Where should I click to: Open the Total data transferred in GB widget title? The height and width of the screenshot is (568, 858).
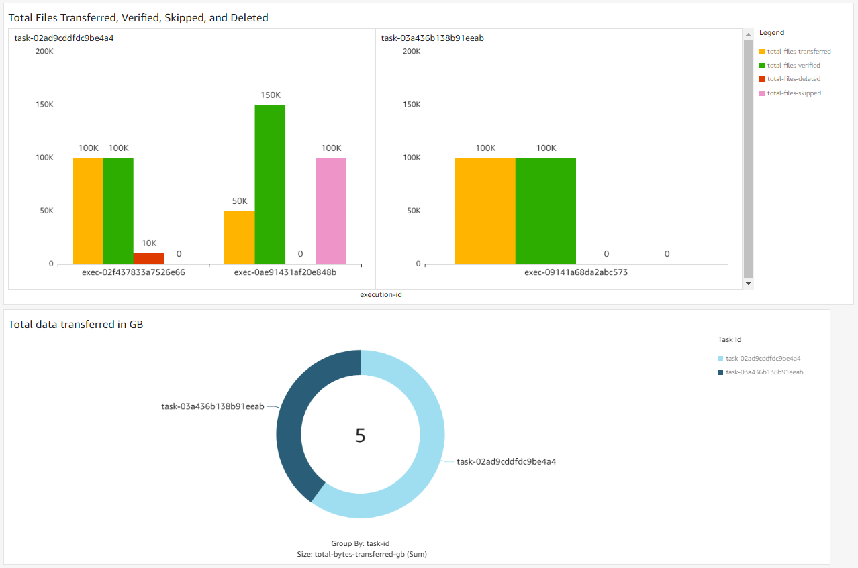[76, 323]
